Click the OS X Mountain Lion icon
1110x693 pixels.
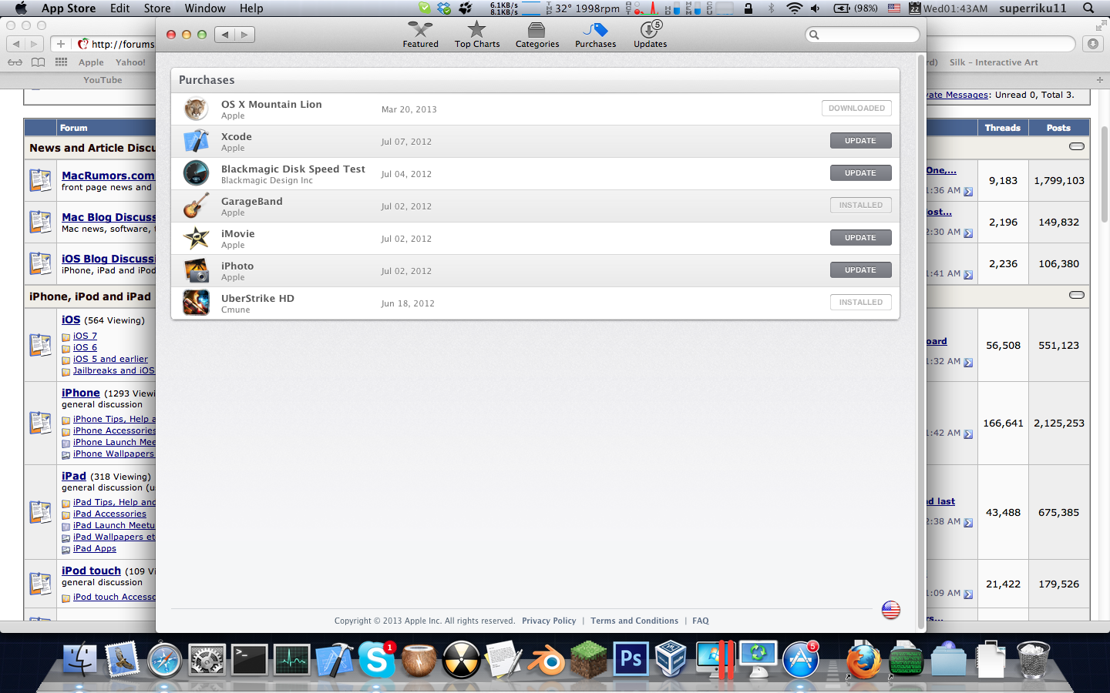coord(196,109)
